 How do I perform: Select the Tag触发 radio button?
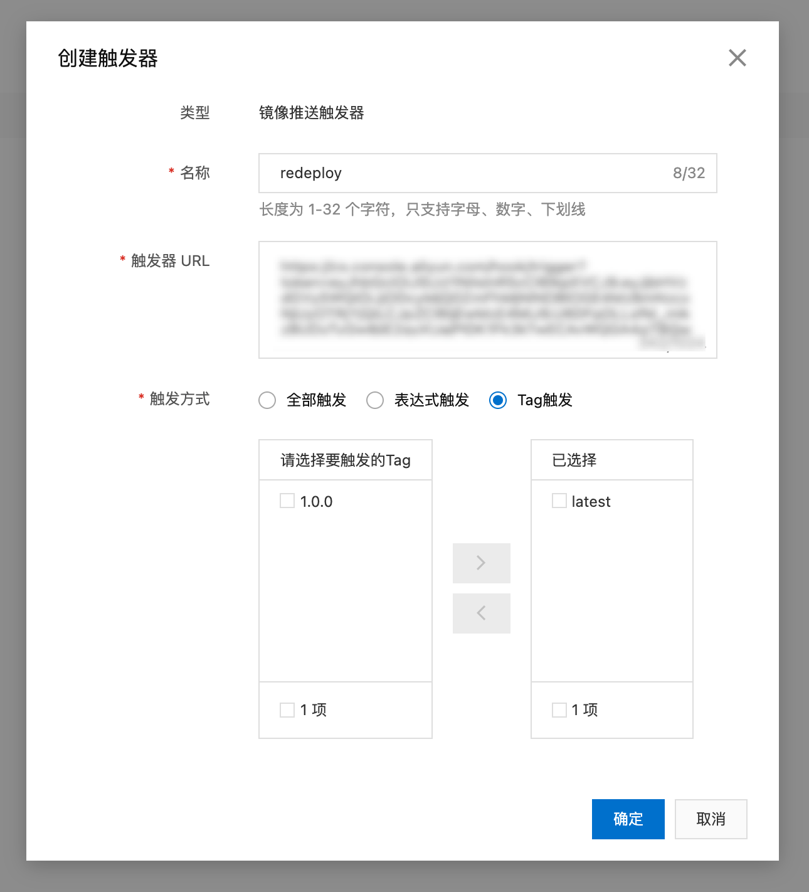click(x=498, y=400)
